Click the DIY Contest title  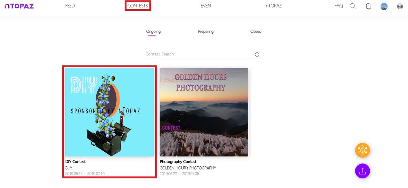tap(76, 162)
